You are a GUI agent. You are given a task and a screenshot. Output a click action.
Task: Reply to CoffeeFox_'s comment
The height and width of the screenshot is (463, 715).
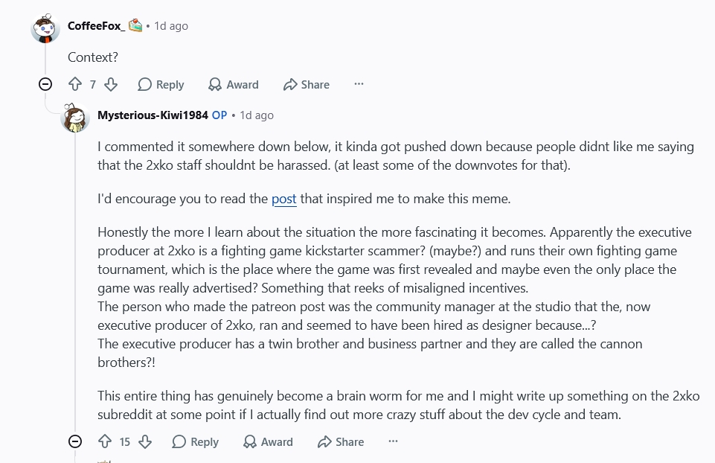click(x=161, y=84)
